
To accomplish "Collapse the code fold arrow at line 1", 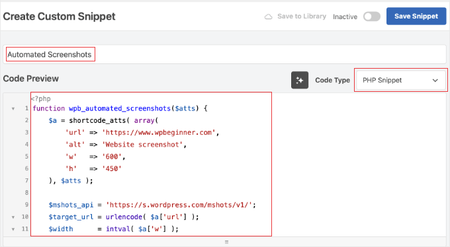I will tap(13, 108).
